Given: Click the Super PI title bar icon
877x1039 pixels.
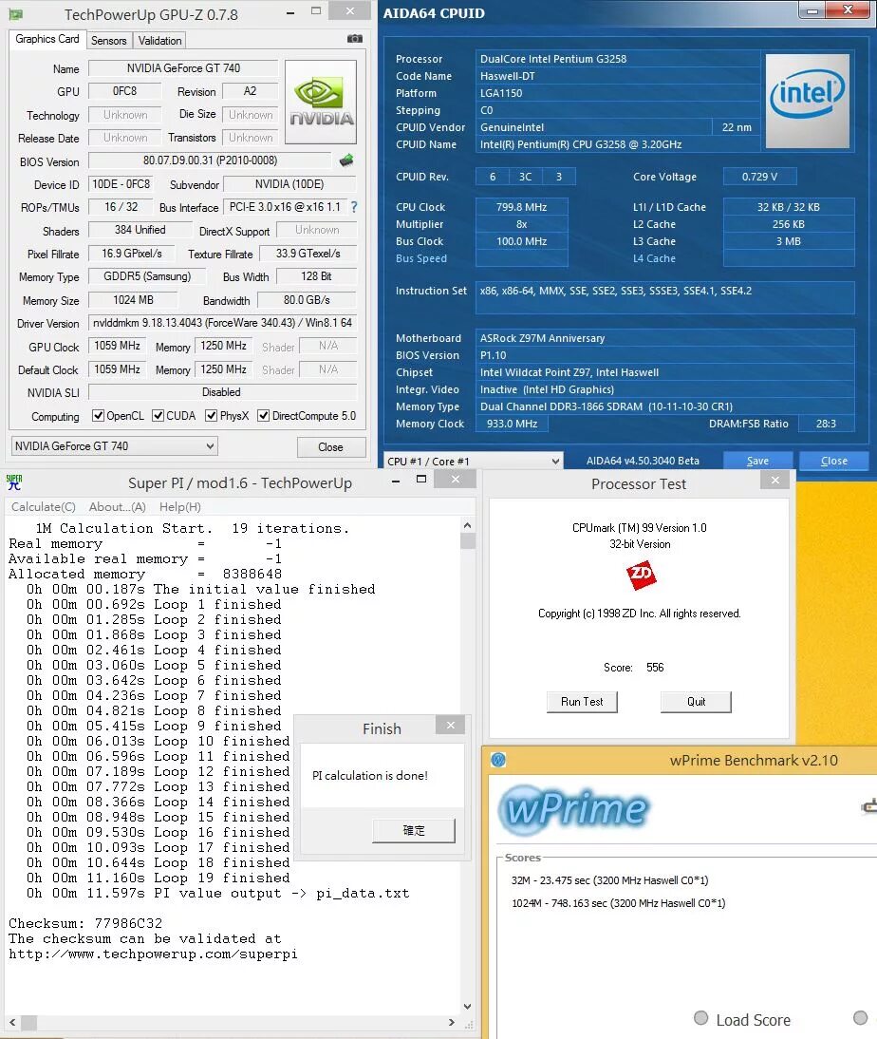Looking at the screenshot, I should coord(14,482).
